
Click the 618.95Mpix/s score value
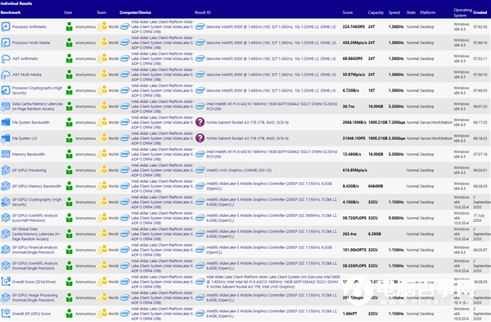(x=355, y=170)
